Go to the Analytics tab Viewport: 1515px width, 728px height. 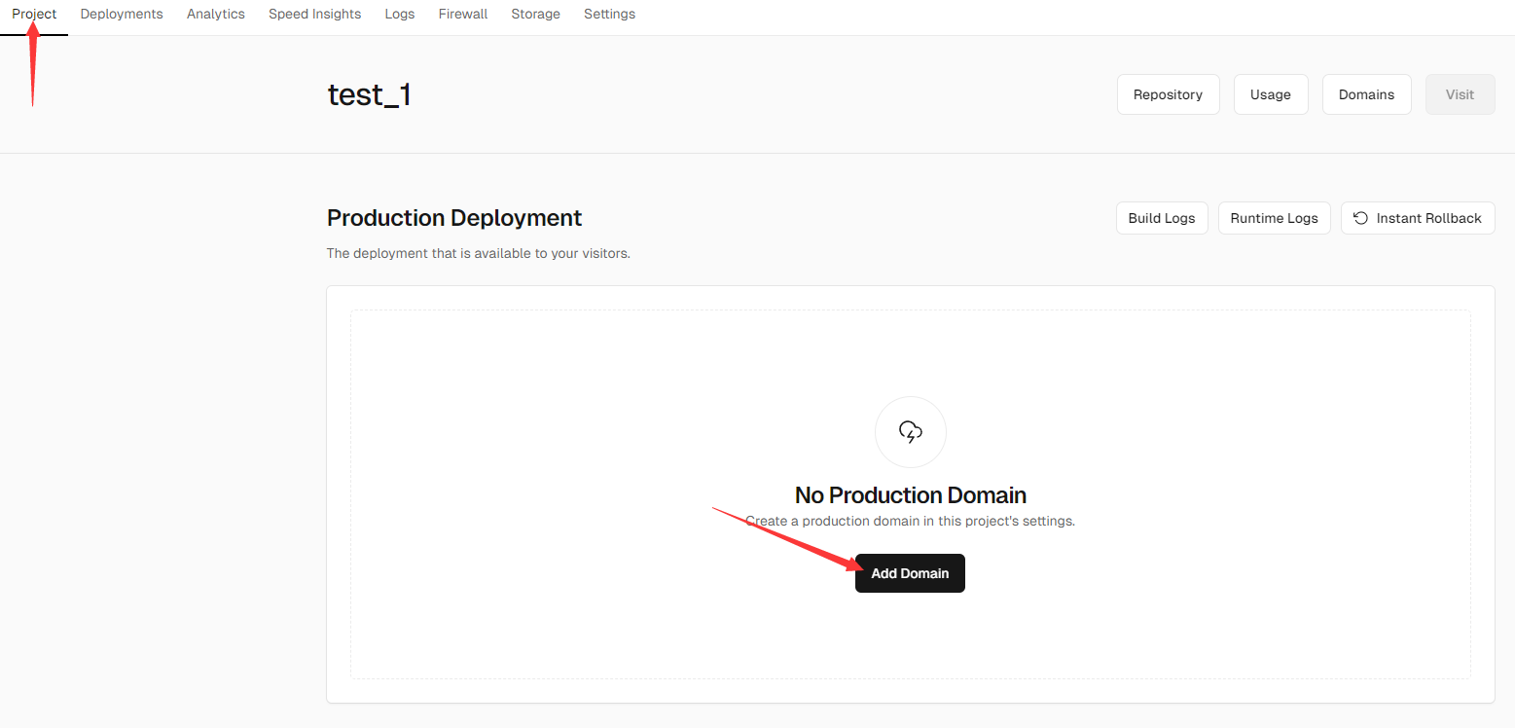[x=216, y=15]
